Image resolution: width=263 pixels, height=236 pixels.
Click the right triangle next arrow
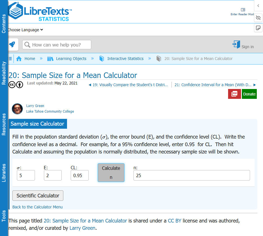(255, 85)
